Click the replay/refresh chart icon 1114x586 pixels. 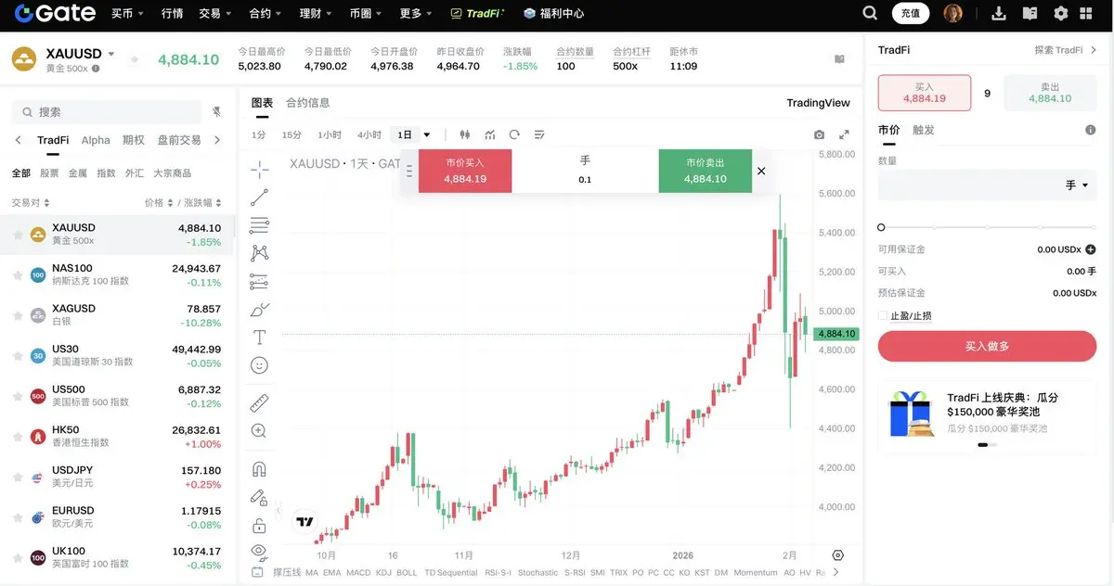click(514, 134)
